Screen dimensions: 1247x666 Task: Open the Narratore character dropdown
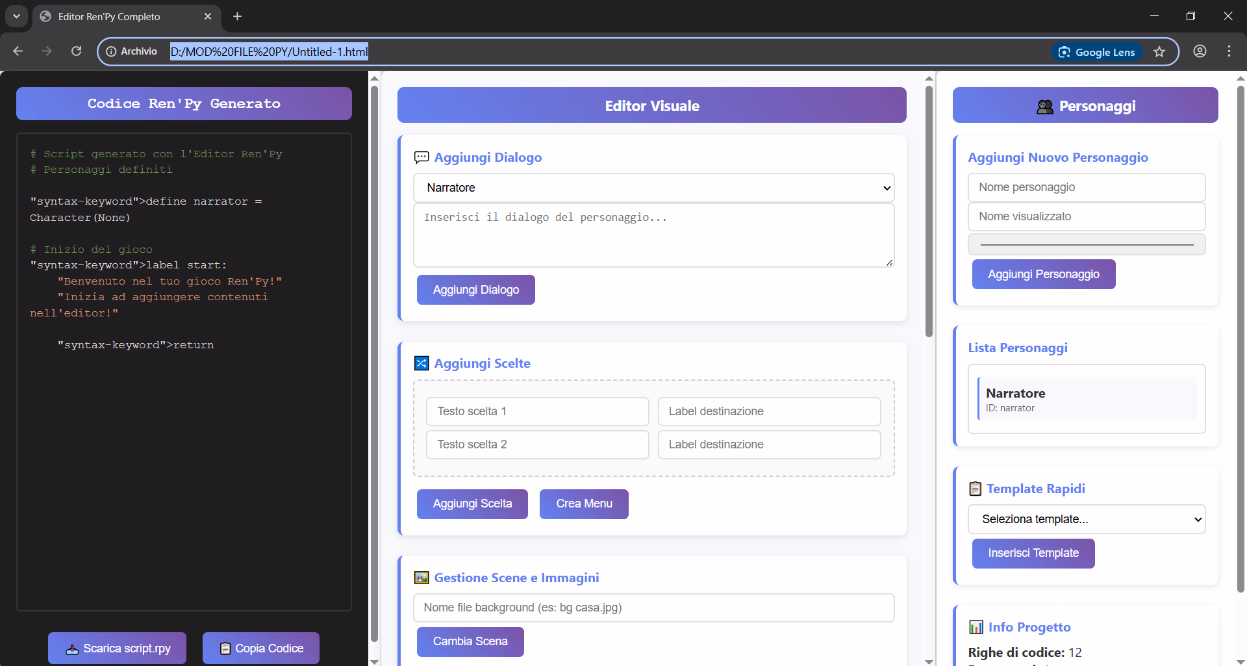(653, 188)
